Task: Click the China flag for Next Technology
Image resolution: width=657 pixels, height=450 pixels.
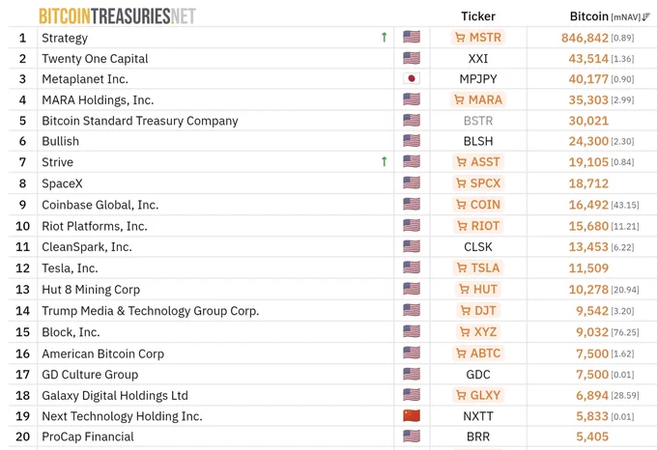Action: pyautogui.click(x=412, y=415)
